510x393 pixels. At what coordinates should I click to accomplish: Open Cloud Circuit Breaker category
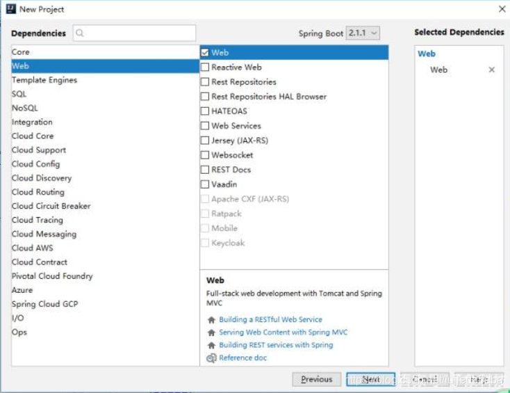(x=106, y=206)
